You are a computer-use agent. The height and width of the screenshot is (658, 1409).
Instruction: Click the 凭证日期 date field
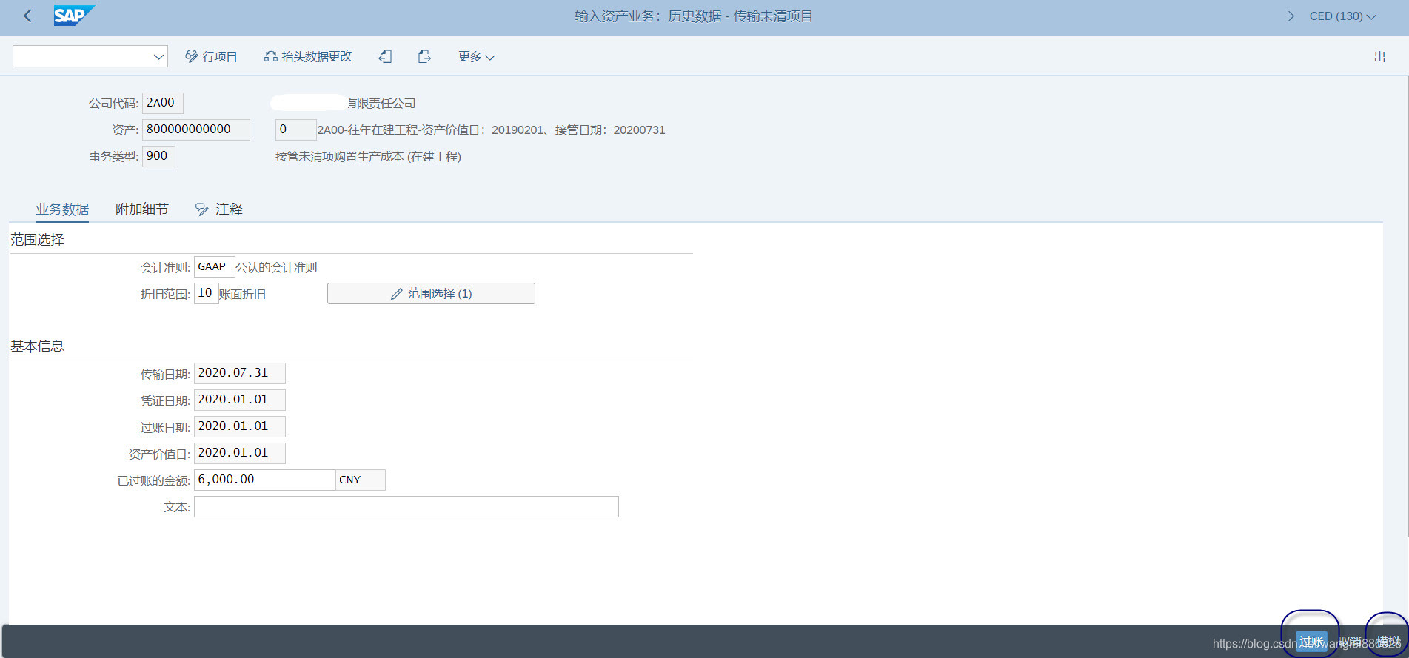point(239,400)
